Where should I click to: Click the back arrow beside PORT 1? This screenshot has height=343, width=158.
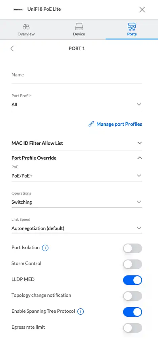12,49
